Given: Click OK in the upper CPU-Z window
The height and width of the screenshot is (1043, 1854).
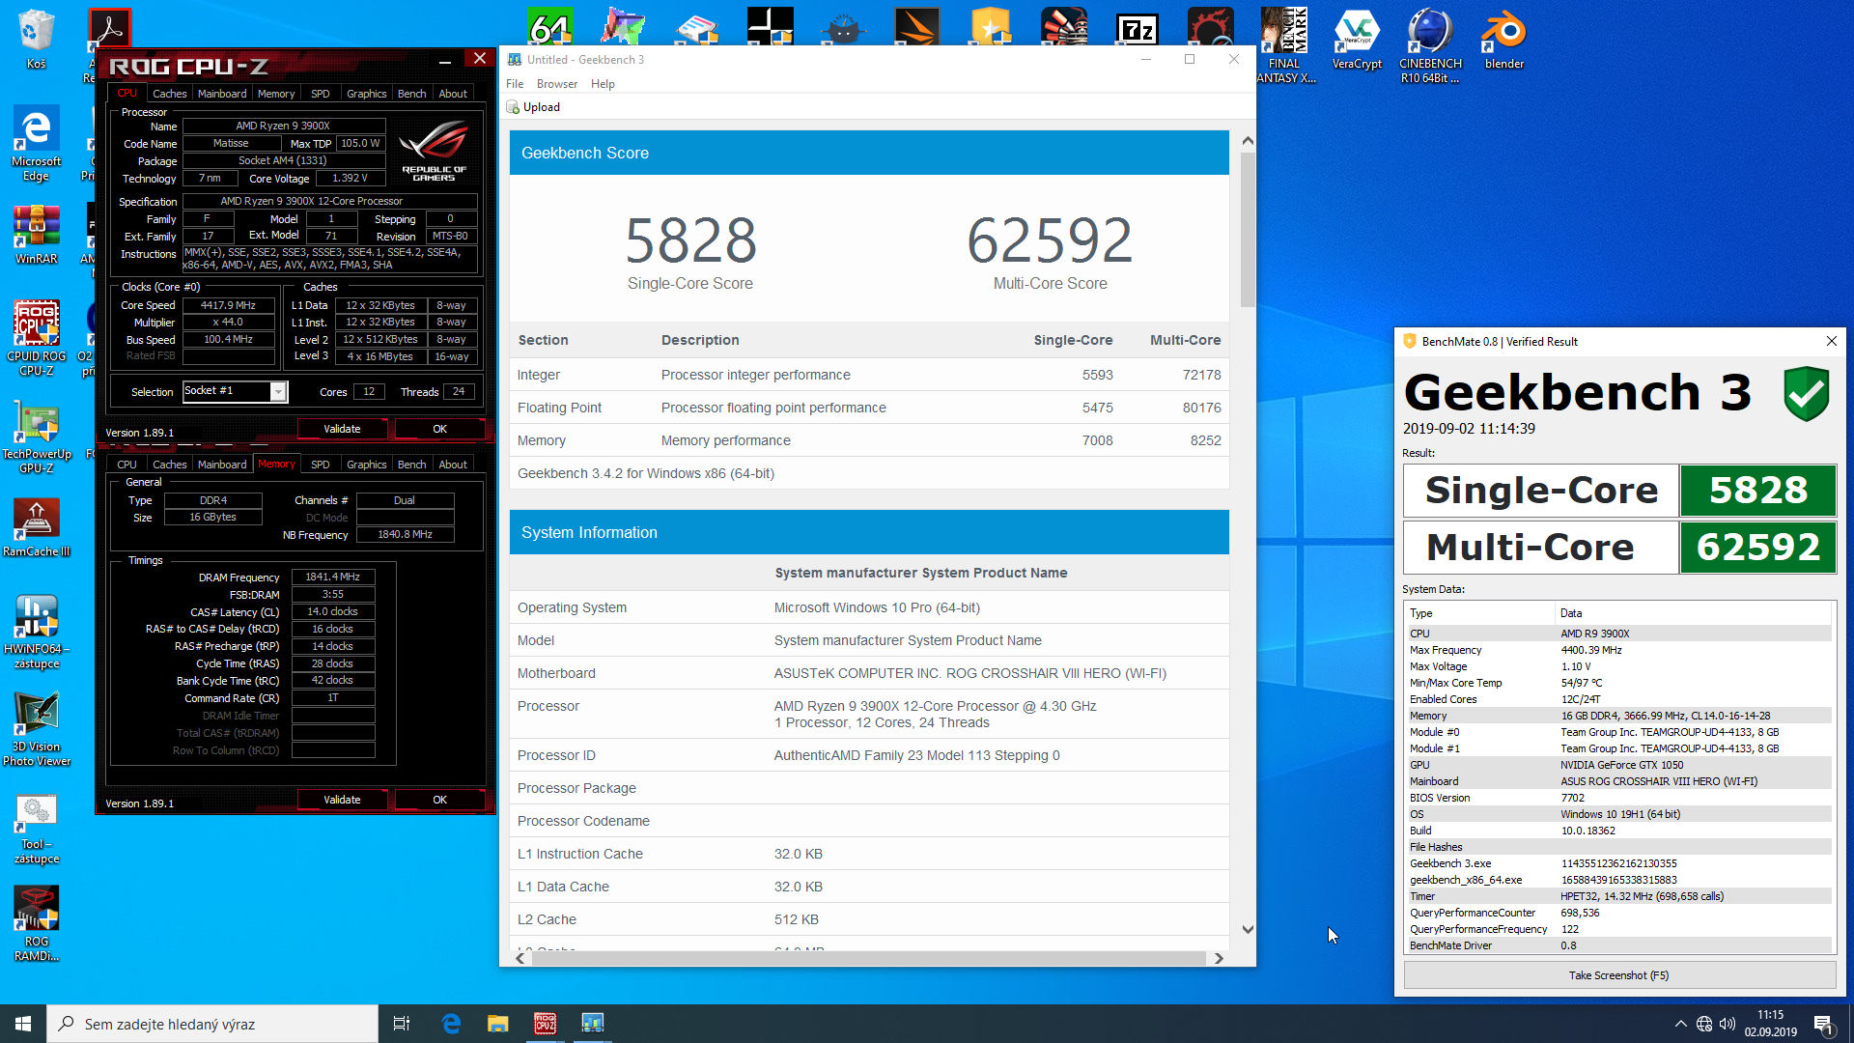Looking at the screenshot, I should (x=439, y=429).
